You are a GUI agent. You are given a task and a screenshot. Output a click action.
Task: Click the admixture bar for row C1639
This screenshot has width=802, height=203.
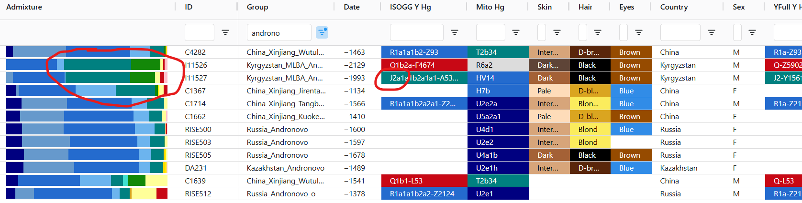[x=87, y=181]
